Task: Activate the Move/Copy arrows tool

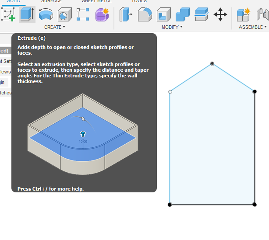Action: (220, 14)
